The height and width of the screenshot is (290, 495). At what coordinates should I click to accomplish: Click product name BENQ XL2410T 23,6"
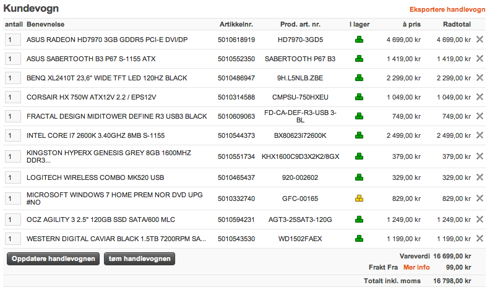[x=106, y=78]
